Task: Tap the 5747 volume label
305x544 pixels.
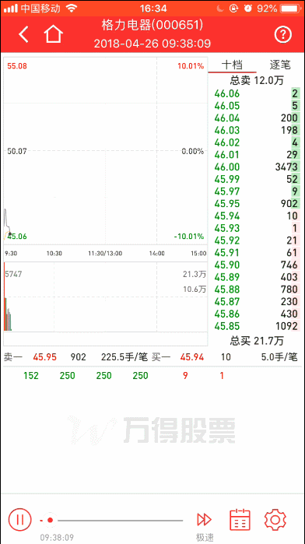Action: [13, 274]
